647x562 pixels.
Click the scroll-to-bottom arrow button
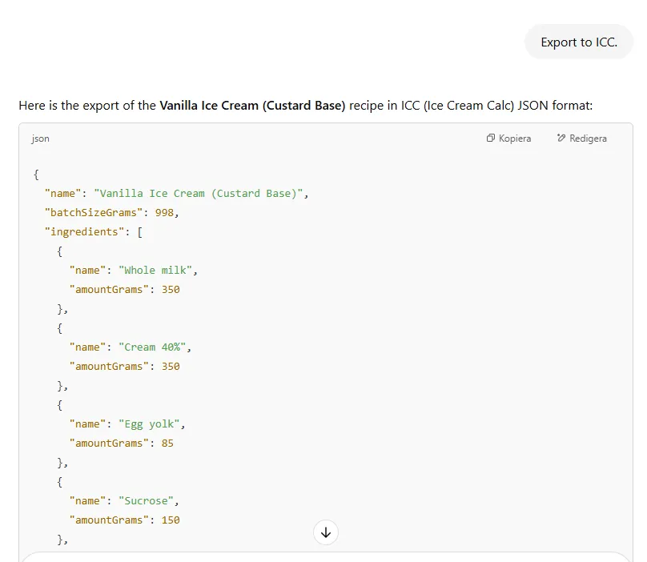326,532
